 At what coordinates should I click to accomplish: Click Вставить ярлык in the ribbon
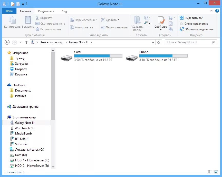point(49,29)
